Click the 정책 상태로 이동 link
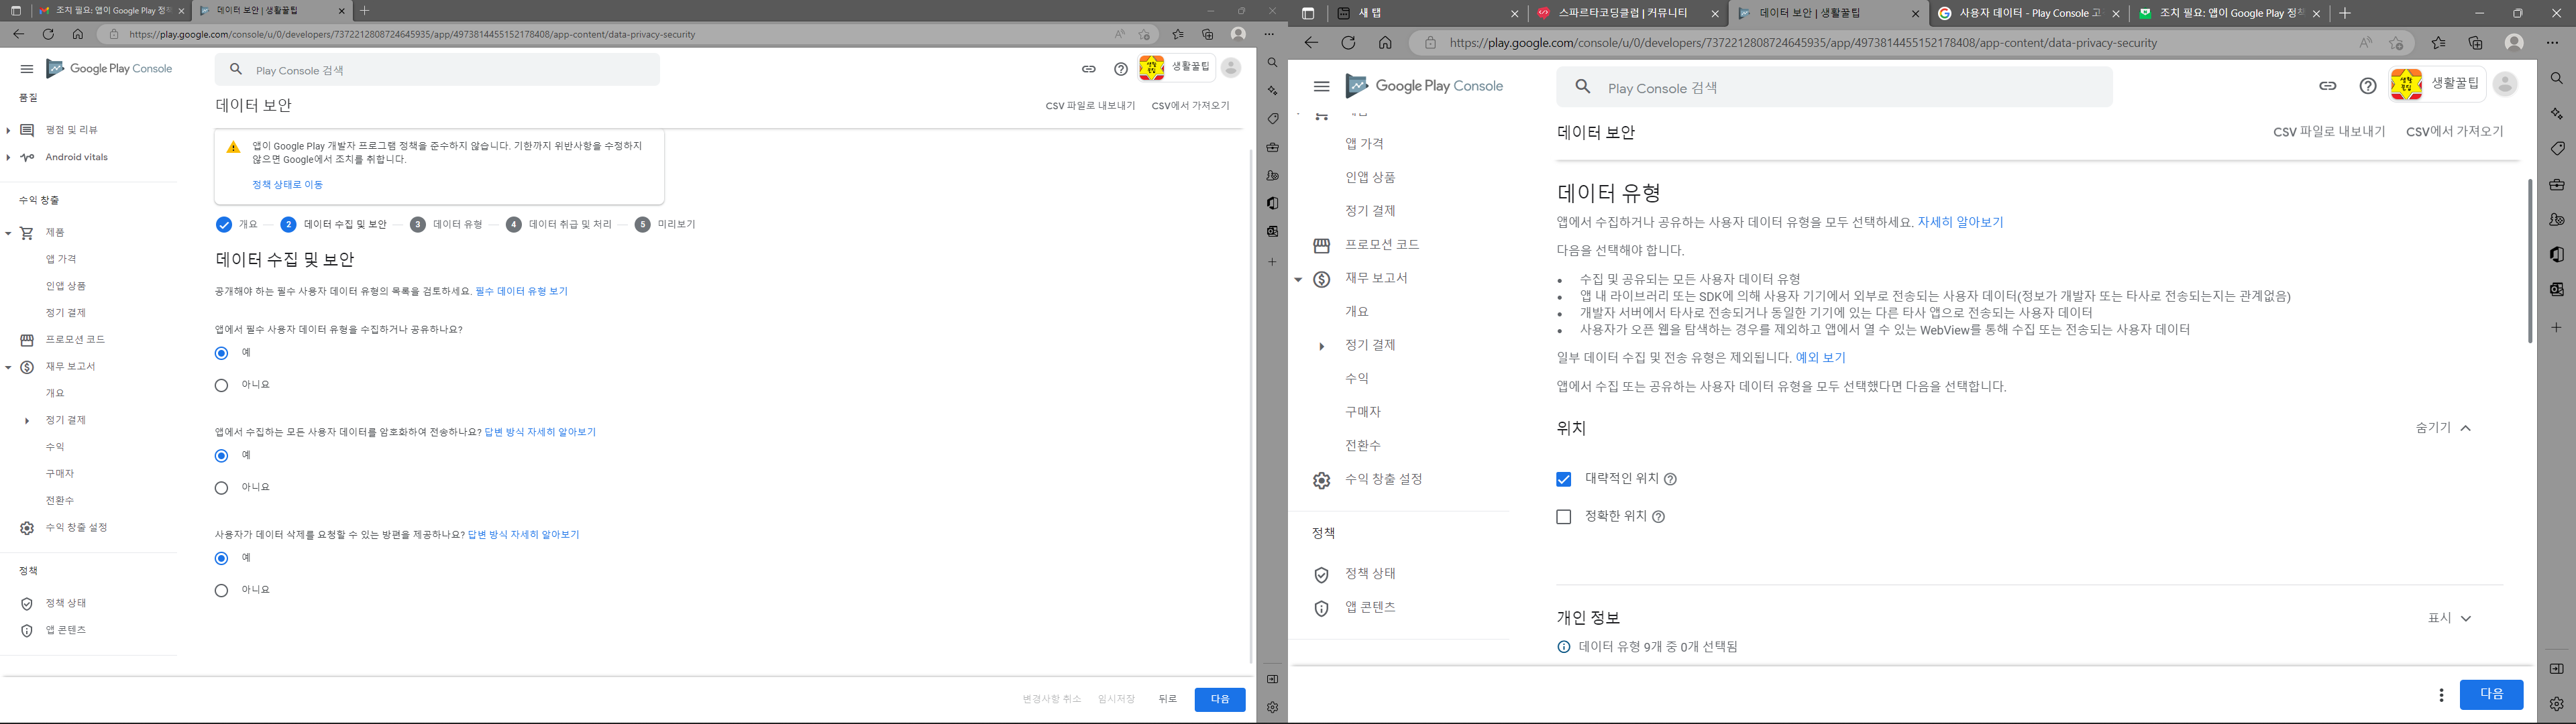Image resolution: width=2576 pixels, height=724 pixels. [287, 185]
